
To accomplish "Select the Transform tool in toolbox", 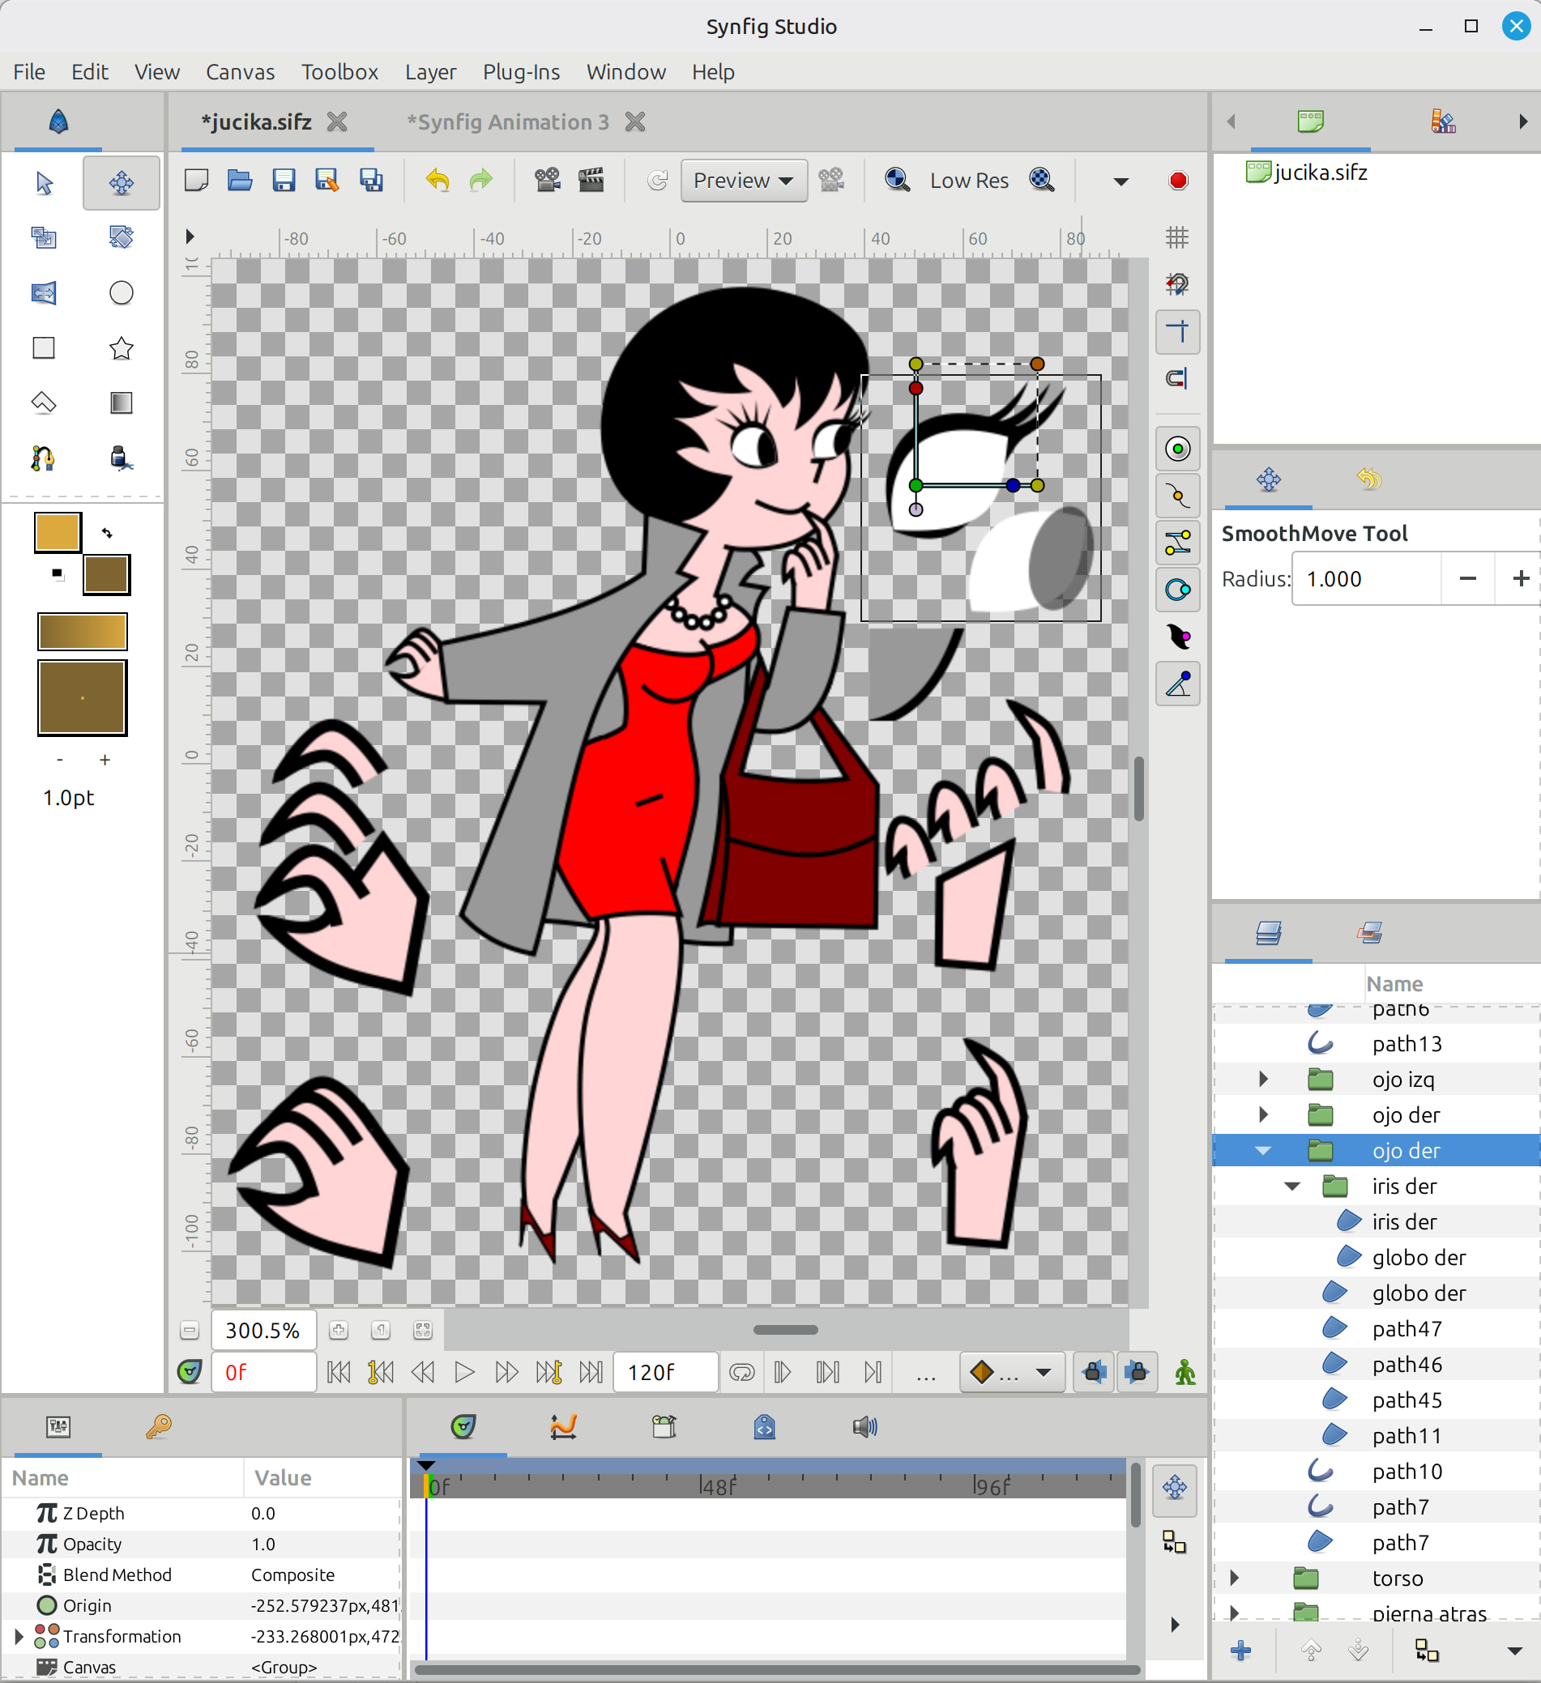I will coord(45,183).
